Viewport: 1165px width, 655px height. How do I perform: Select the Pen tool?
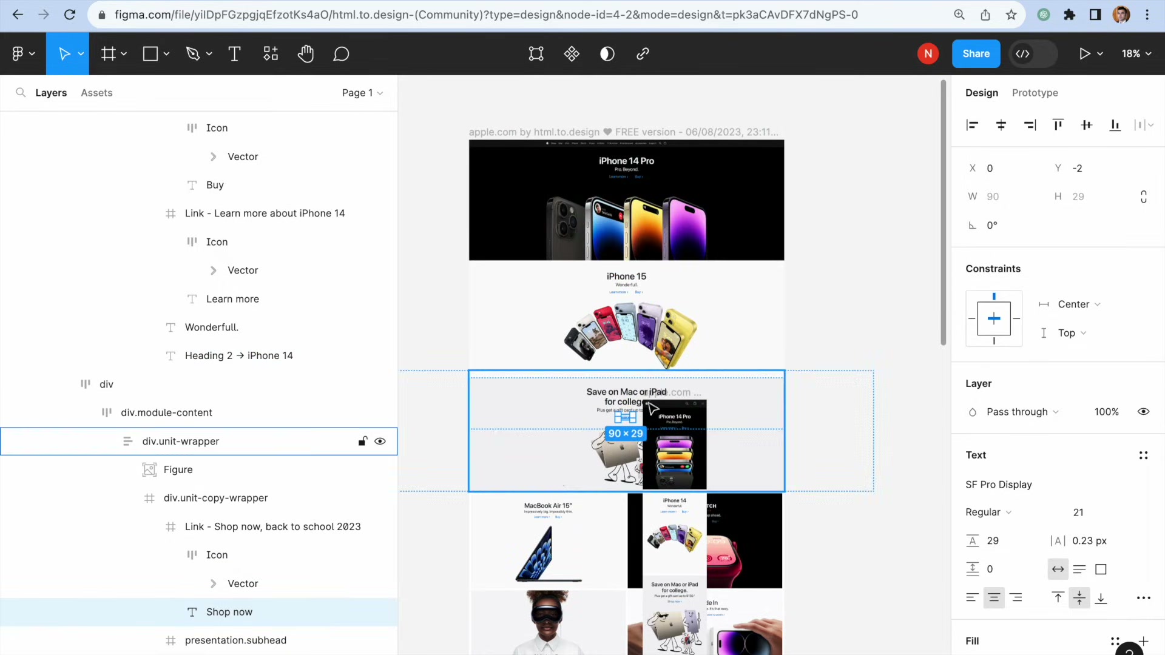[x=193, y=54]
